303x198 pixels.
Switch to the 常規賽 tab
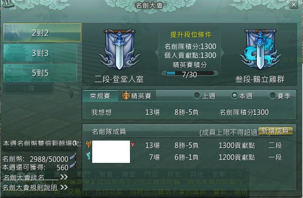coord(100,96)
